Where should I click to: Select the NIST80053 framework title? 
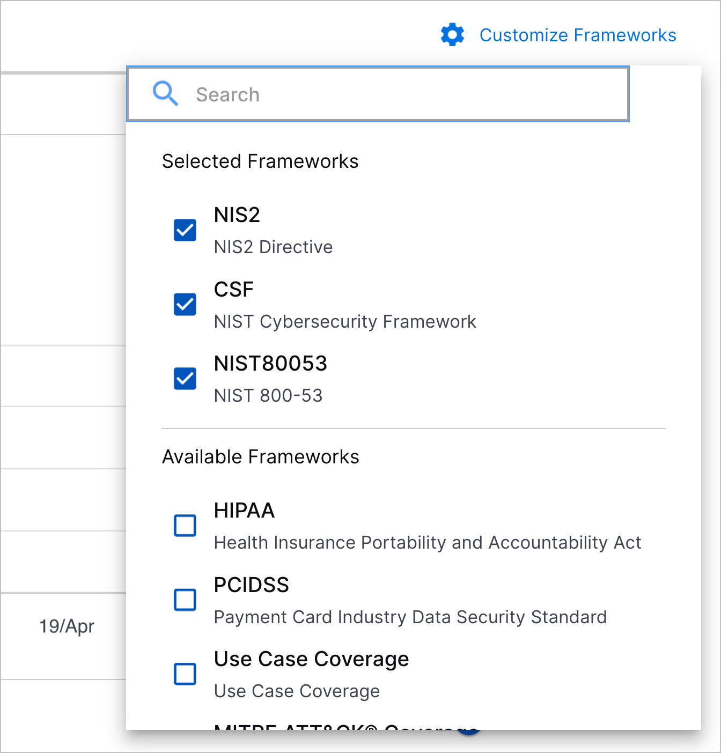point(270,364)
